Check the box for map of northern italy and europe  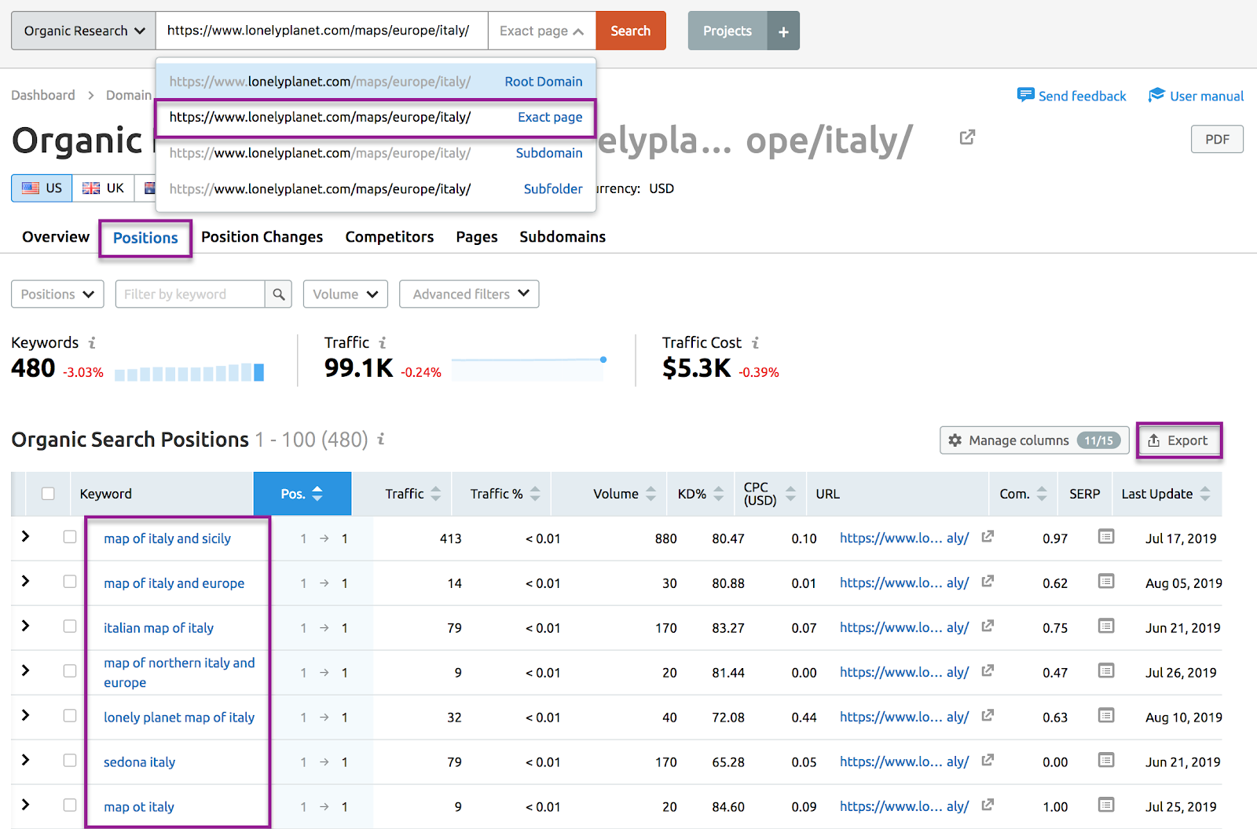click(x=70, y=671)
